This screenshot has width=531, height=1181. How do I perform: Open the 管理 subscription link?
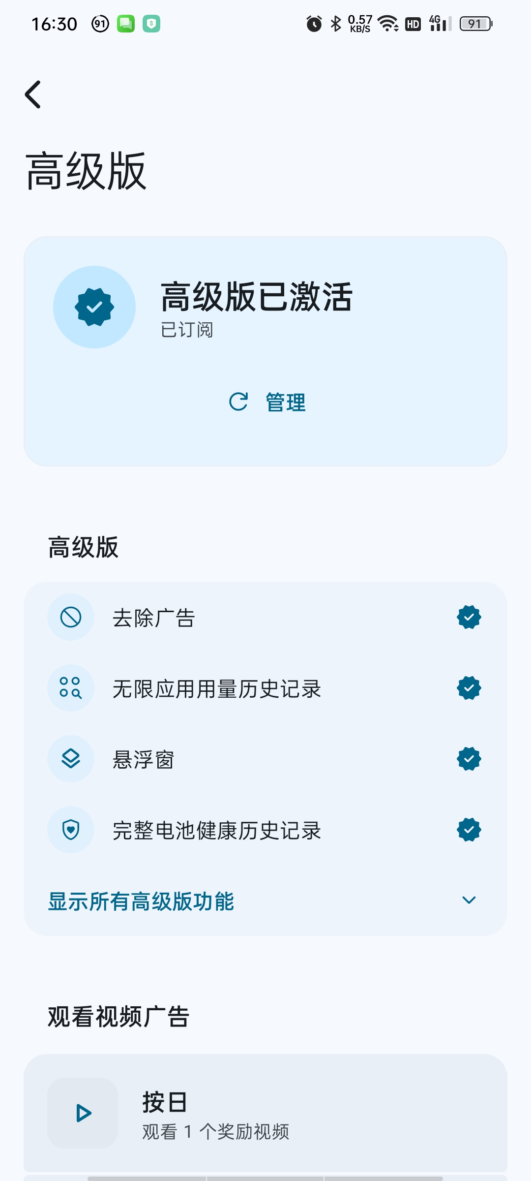click(x=286, y=402)
